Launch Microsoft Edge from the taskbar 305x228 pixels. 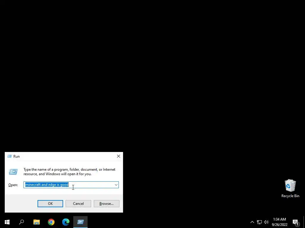[66, 222]
